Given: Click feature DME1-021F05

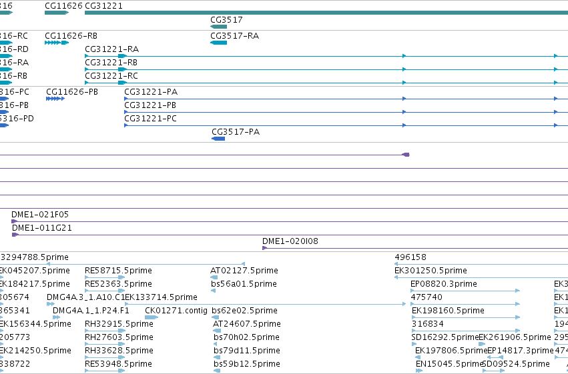Looking at the screenshot, I should pyautogui.click(x=40, y=215).
